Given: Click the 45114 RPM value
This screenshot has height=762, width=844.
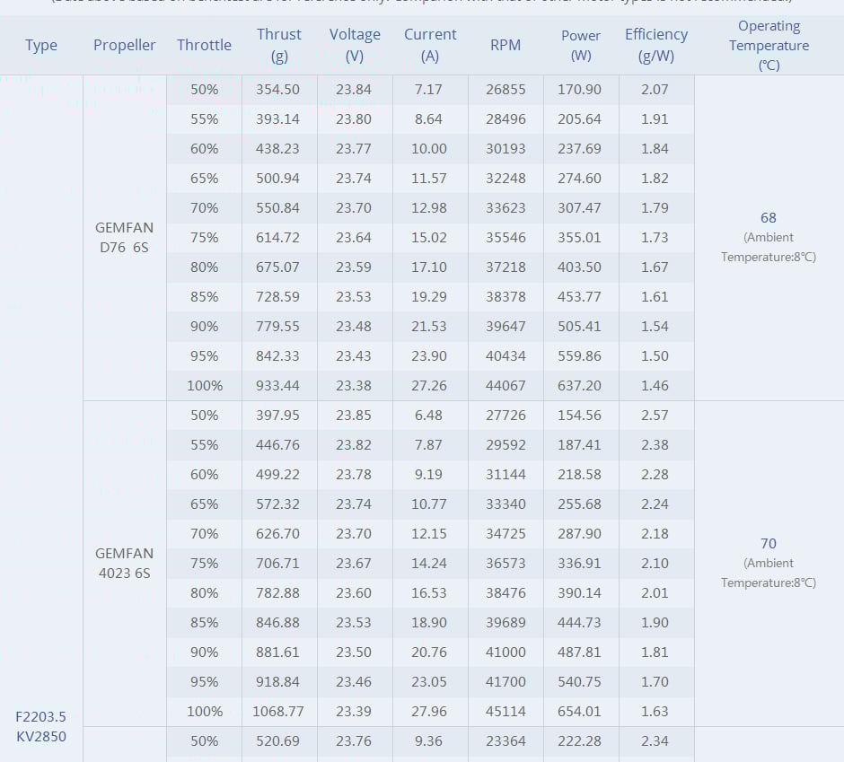Looking at the screenshot, I should (506, 712).
